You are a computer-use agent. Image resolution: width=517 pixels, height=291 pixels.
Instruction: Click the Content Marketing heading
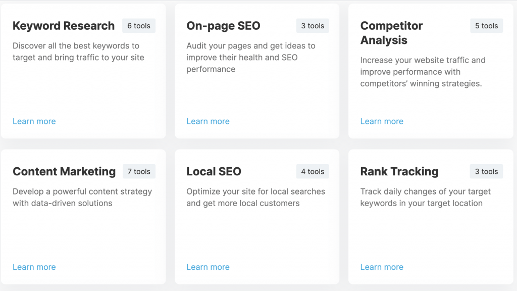[64, 172]
